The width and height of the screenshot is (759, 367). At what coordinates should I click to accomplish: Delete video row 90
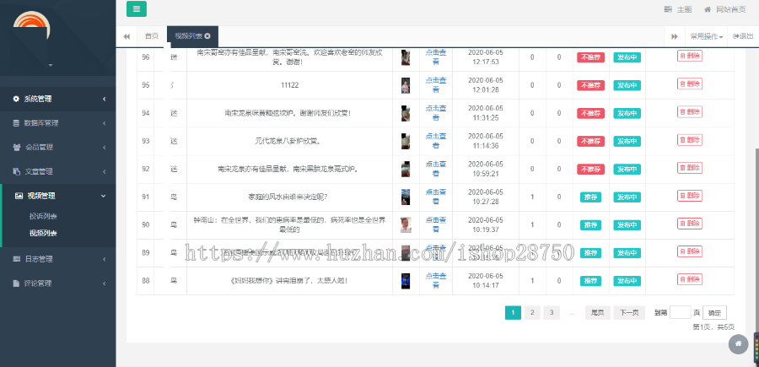pos(690,224)
